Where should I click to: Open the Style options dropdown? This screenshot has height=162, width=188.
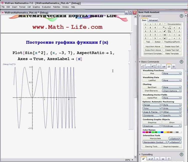[172, 105]
